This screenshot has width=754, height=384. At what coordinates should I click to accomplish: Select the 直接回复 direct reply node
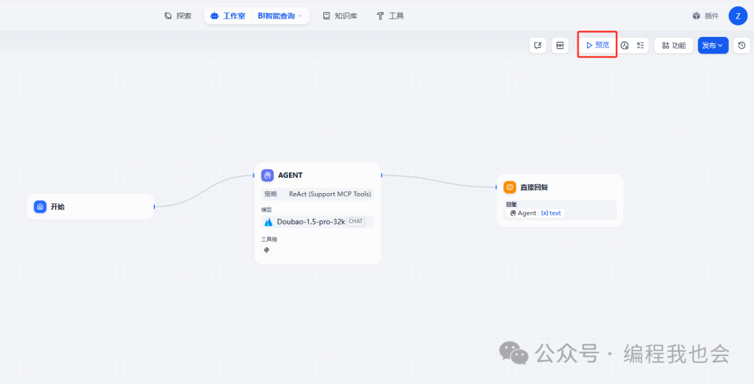pos(559,187)
